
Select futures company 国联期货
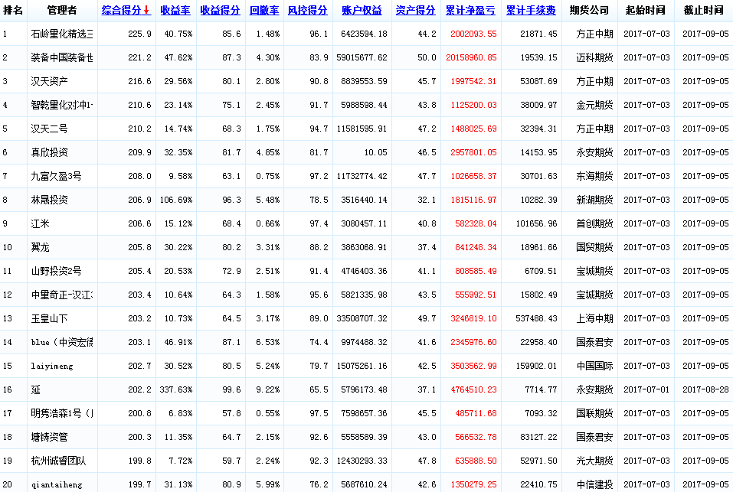(x=594, y=413)
